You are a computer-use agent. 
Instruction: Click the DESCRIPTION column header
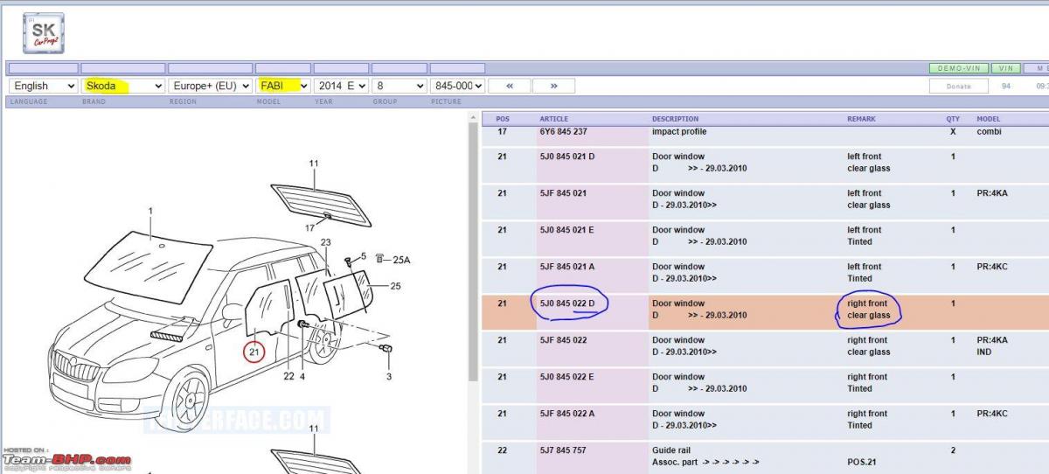675,119
